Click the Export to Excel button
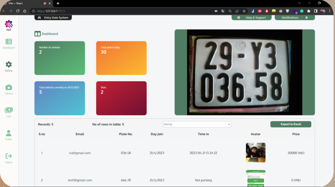This screenshot has width=335, height=187. click(290, 124)
